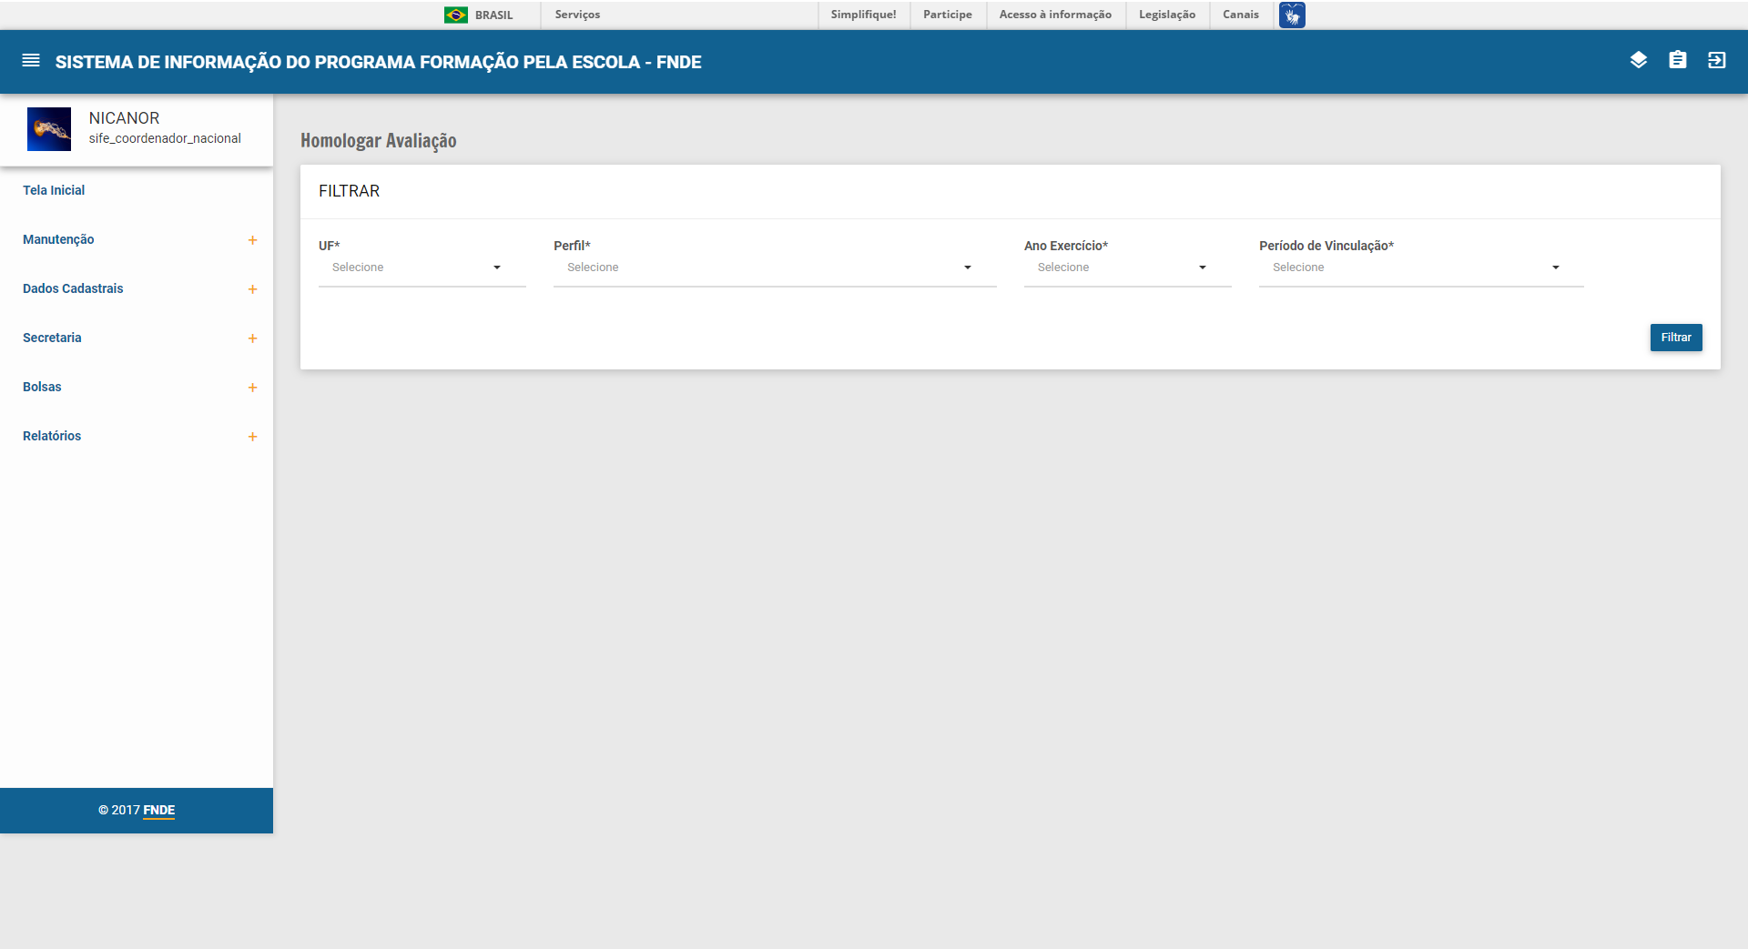
Task: Open the Ano Exercício dropdown
Action: pos(1126,268)
